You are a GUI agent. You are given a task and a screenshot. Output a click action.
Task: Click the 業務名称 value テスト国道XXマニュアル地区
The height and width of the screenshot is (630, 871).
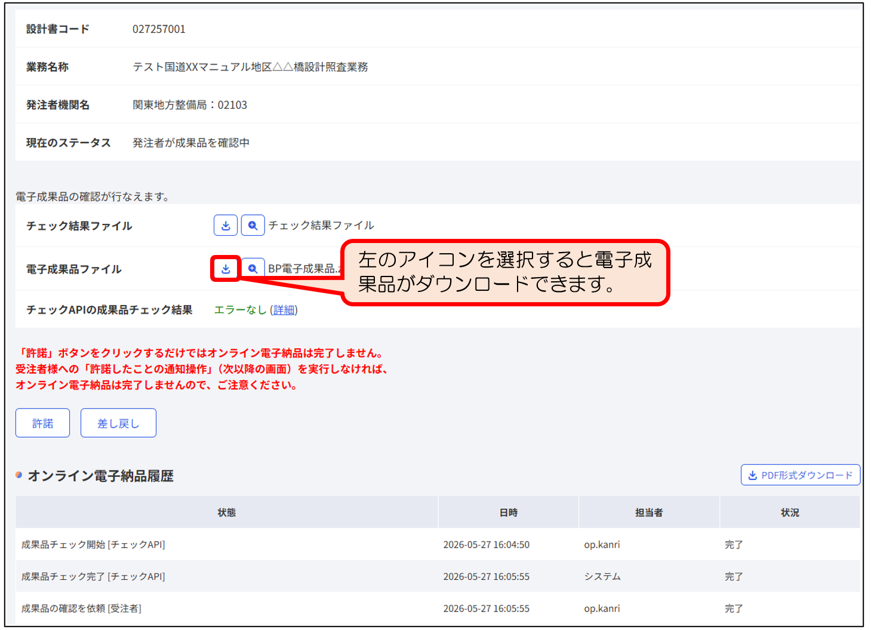(x=250, y=67)
